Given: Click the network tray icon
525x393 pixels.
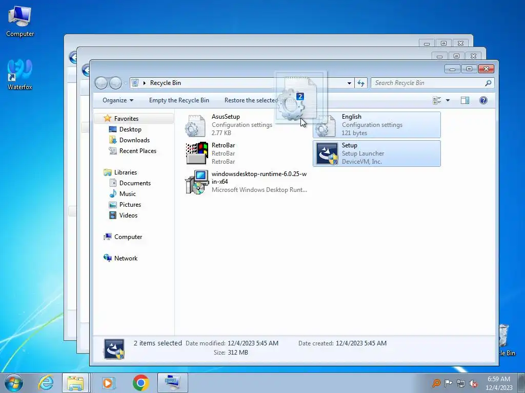Looking at the screenshot, I should (x=461, y=383).
